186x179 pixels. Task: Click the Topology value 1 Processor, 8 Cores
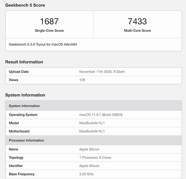click(x=95, y=158)
